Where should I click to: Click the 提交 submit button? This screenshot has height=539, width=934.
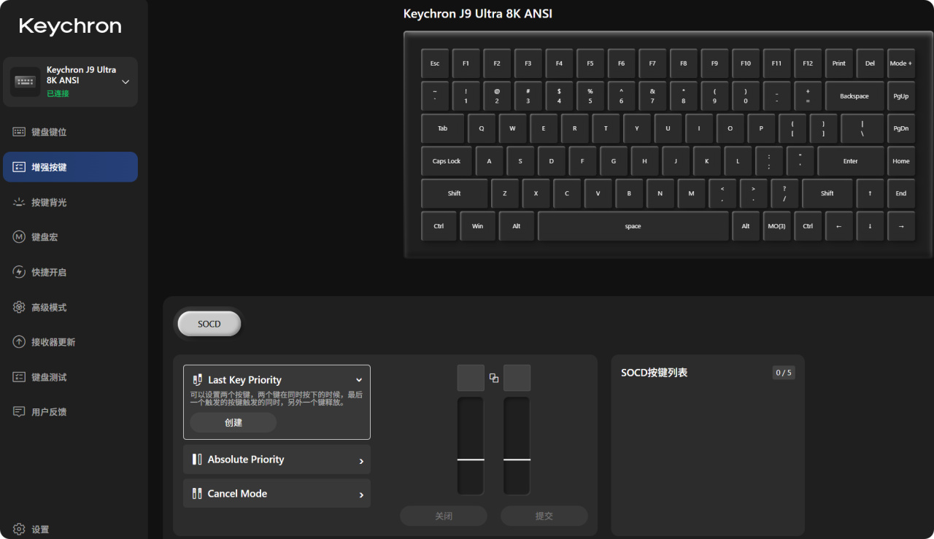click(544, 516)
